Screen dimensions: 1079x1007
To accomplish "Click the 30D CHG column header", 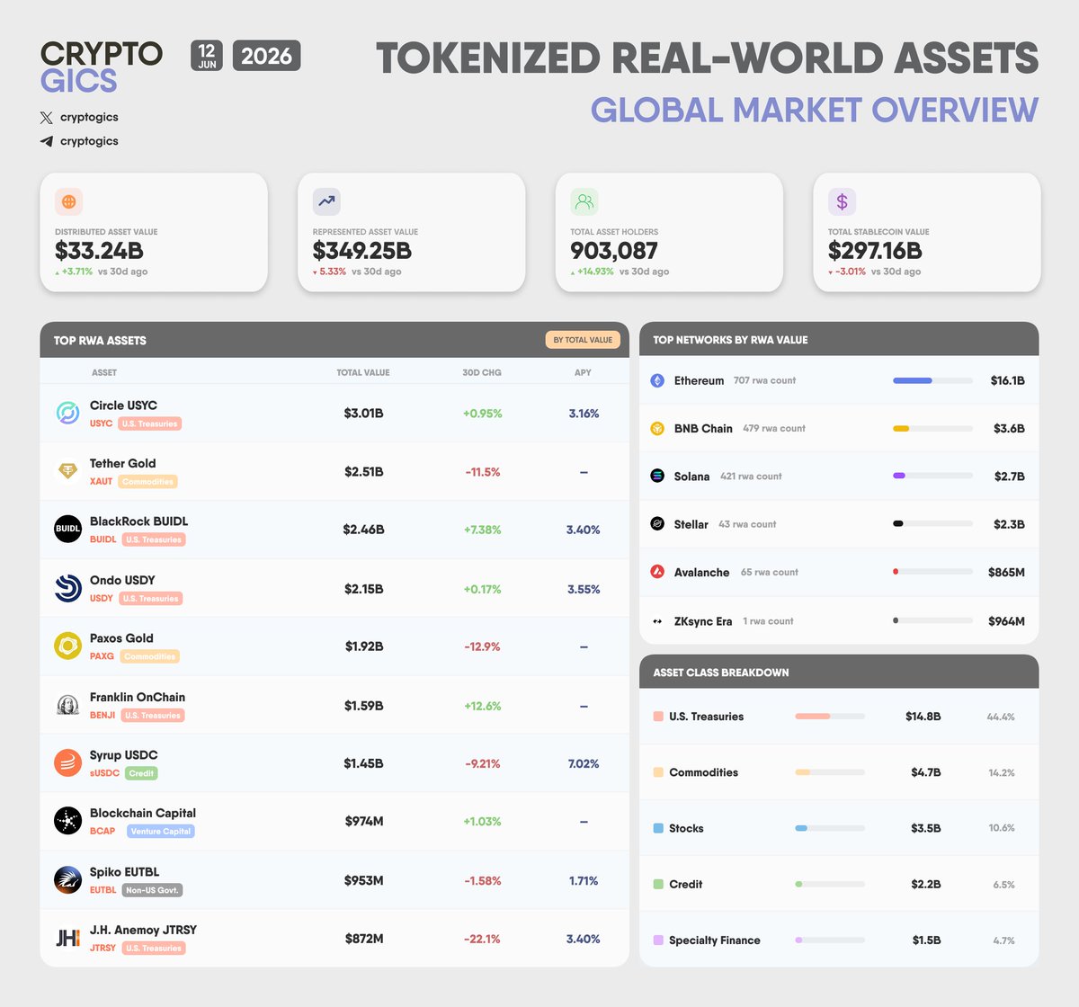I will [x=482, y=372].
